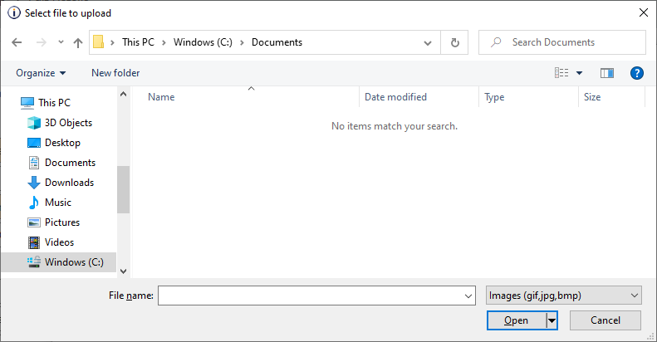Screen dimensions: 657x342
Task: Sort by the Date modified column
Action: 395,97
